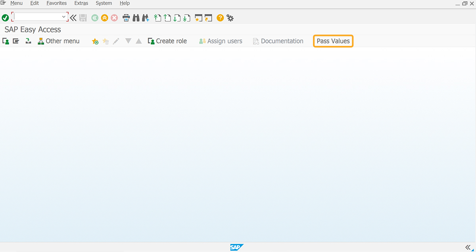Click the Documentation button
This screenshot has height=252, width=476.
coord(278,41)
